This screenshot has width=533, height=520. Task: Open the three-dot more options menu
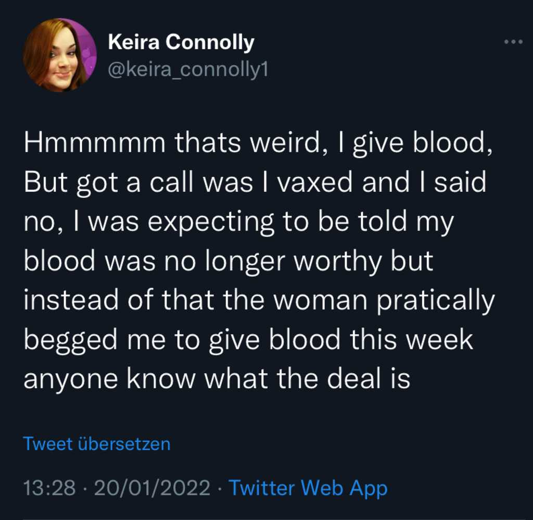click(x=513, y=42)
